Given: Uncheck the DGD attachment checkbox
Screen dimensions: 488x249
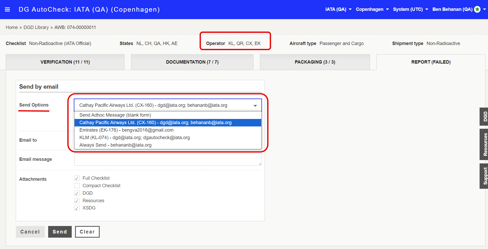Looking at the screenshot, I should (77, 193).
